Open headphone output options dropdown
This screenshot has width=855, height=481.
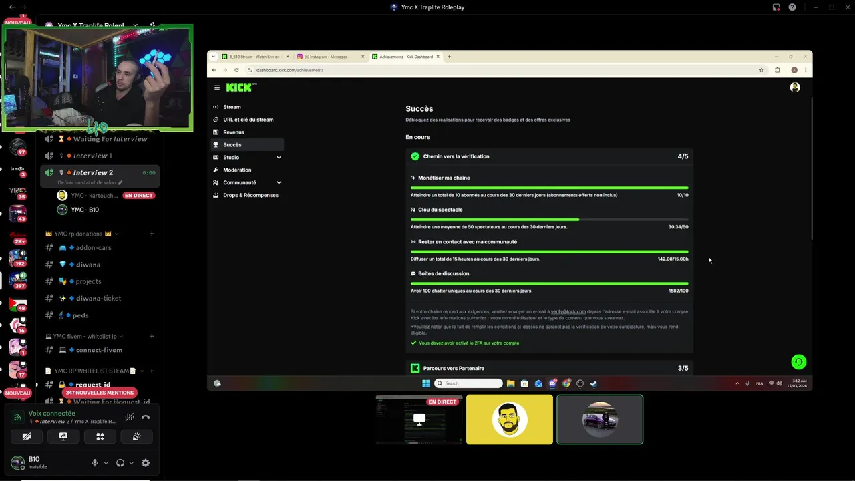131,463
